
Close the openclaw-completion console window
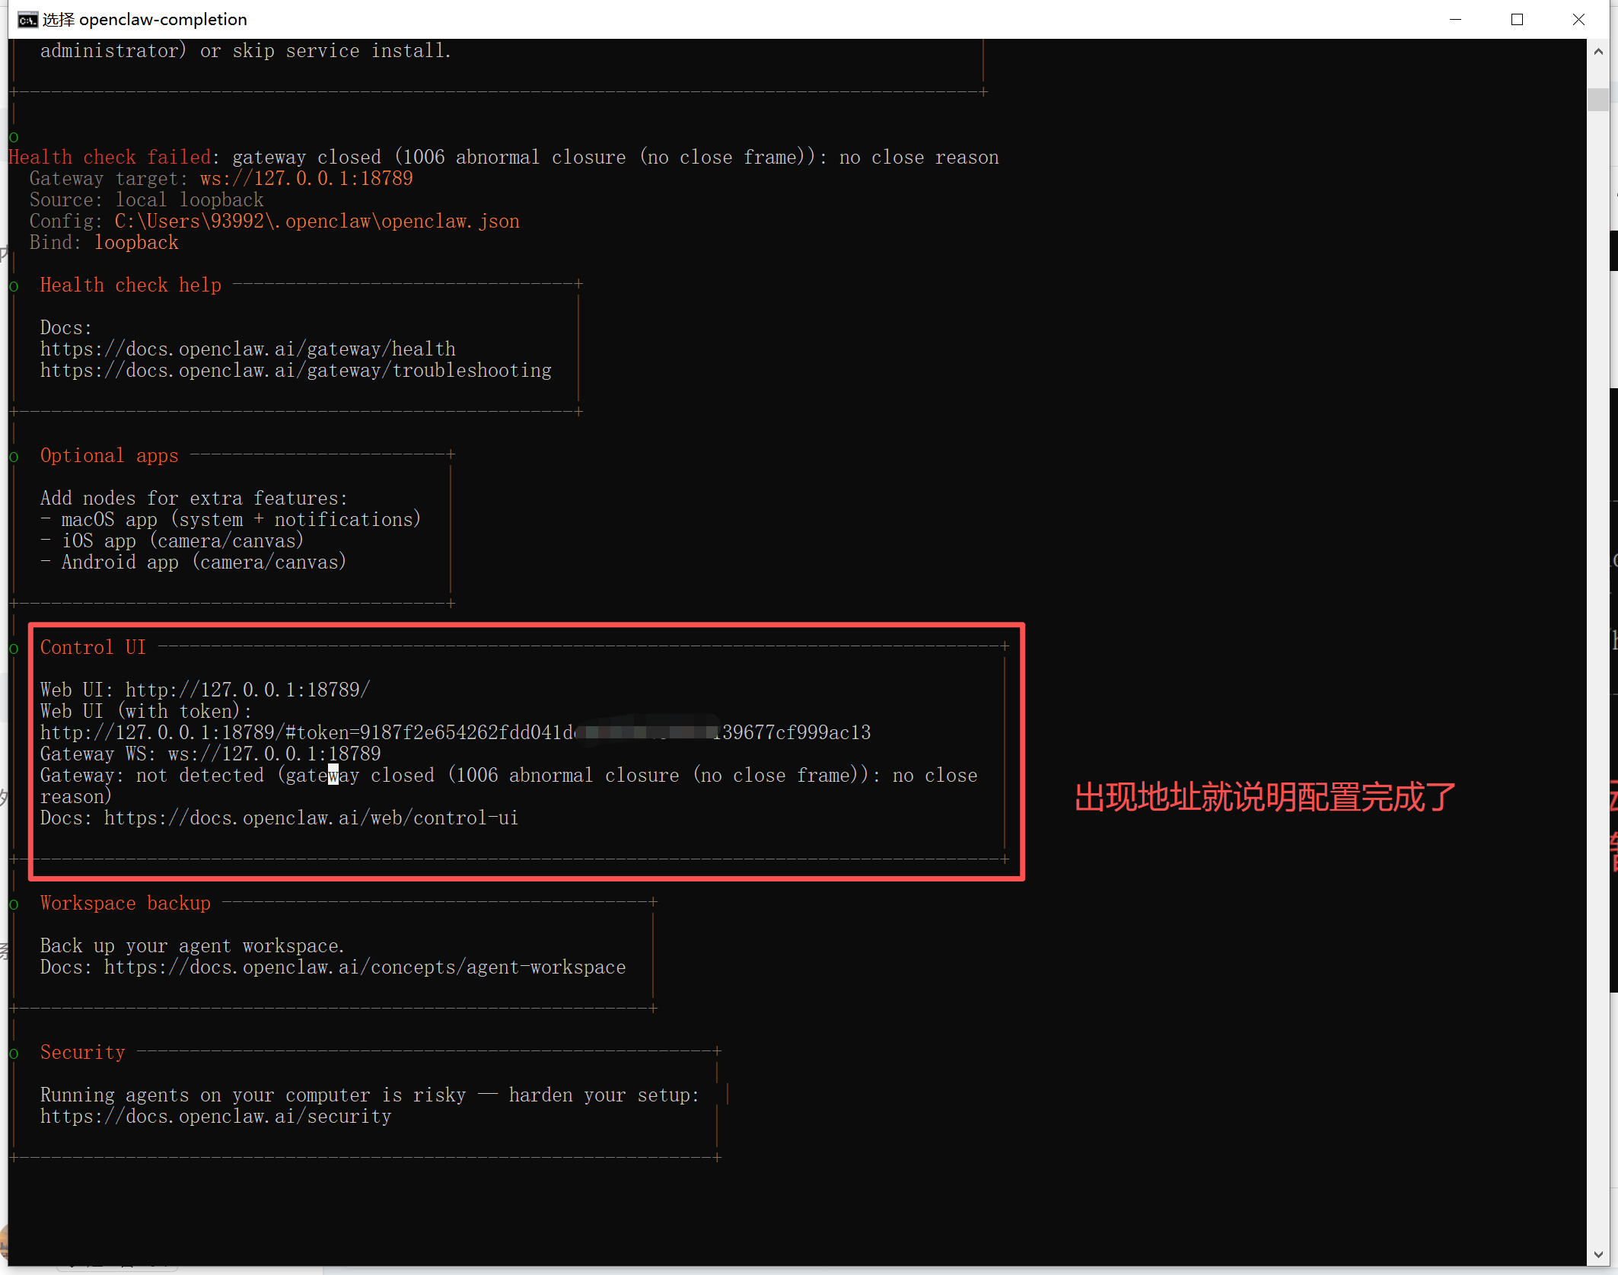tap(1578, 20)
